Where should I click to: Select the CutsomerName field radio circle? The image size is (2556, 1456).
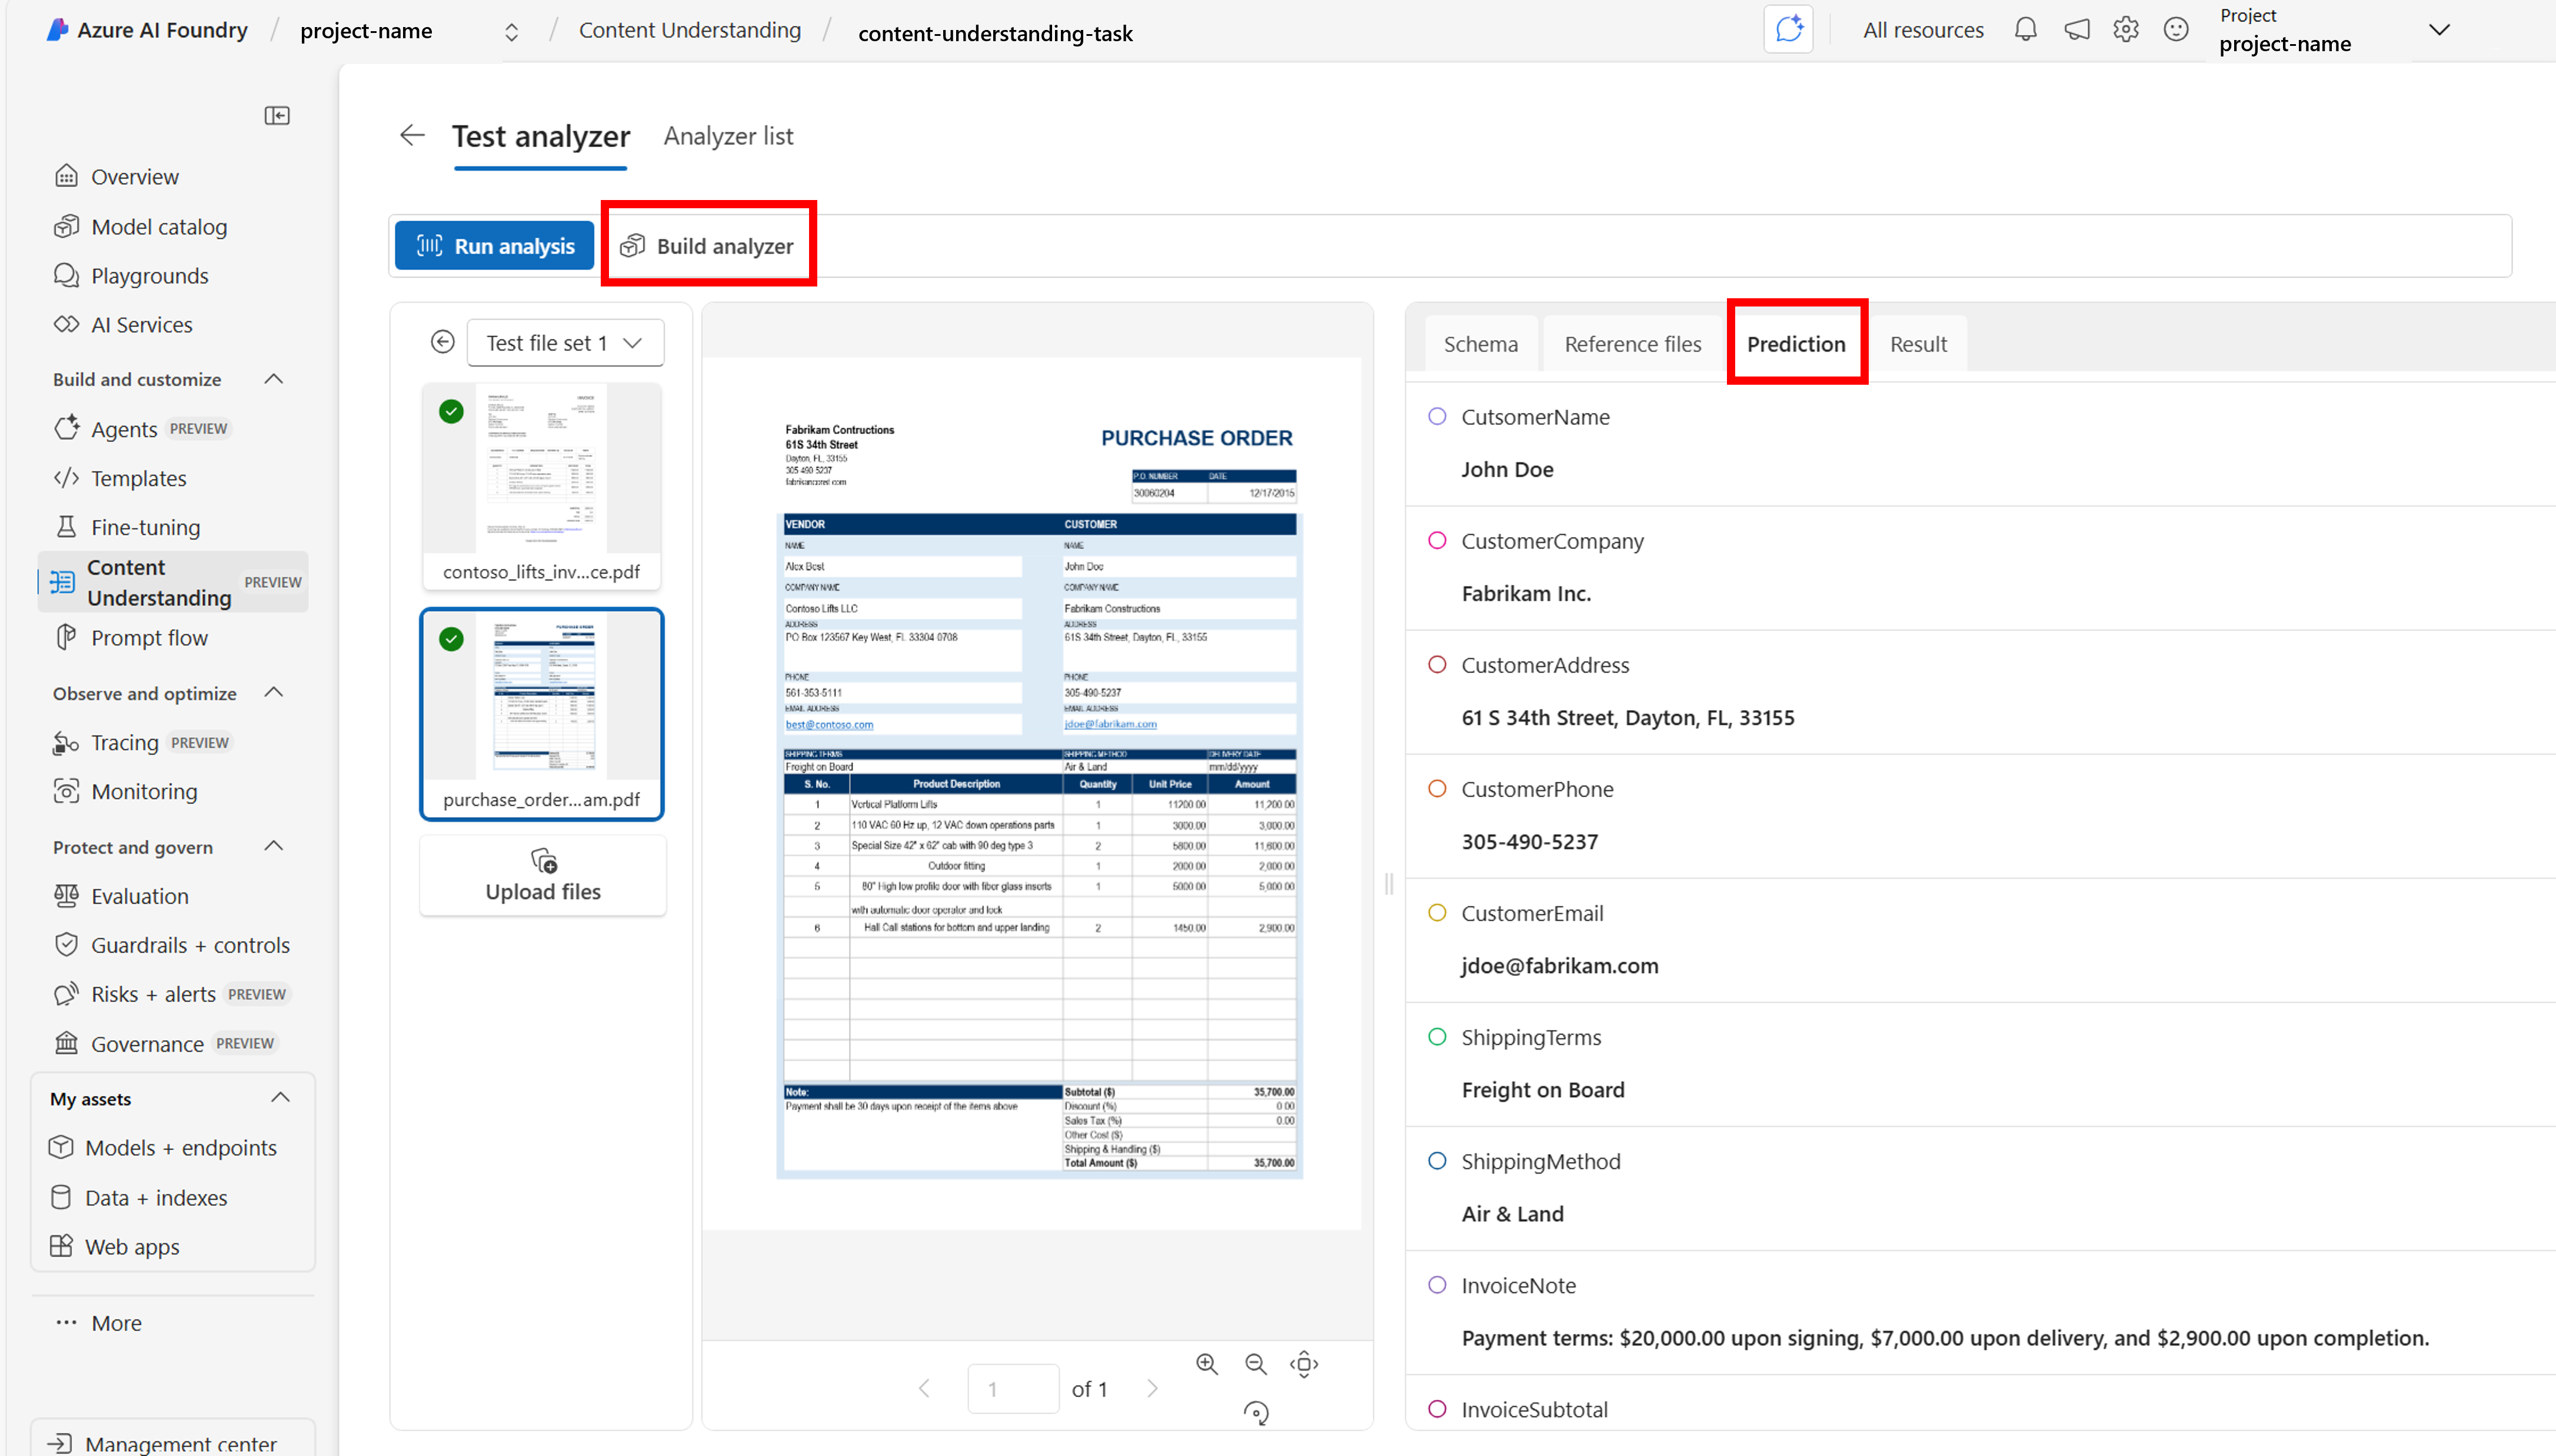[x=1437, y=416]
